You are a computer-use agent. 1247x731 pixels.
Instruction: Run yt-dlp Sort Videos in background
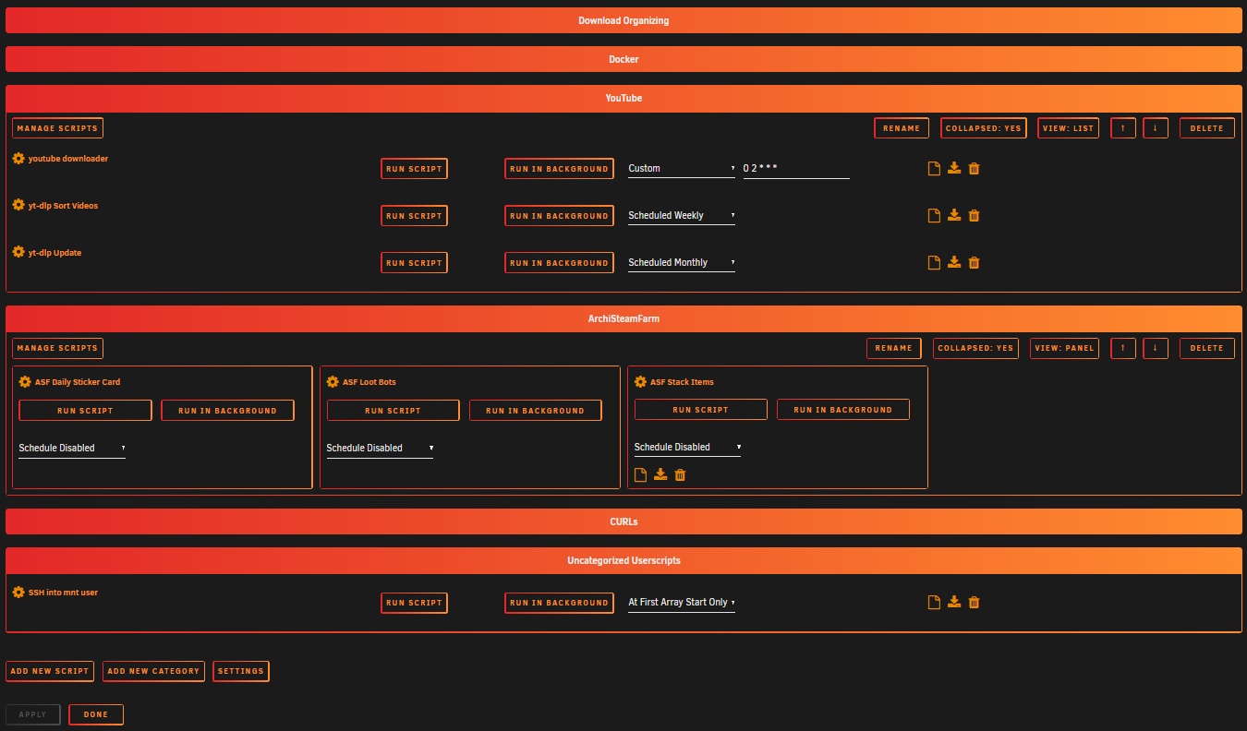[x=559, y=216]
